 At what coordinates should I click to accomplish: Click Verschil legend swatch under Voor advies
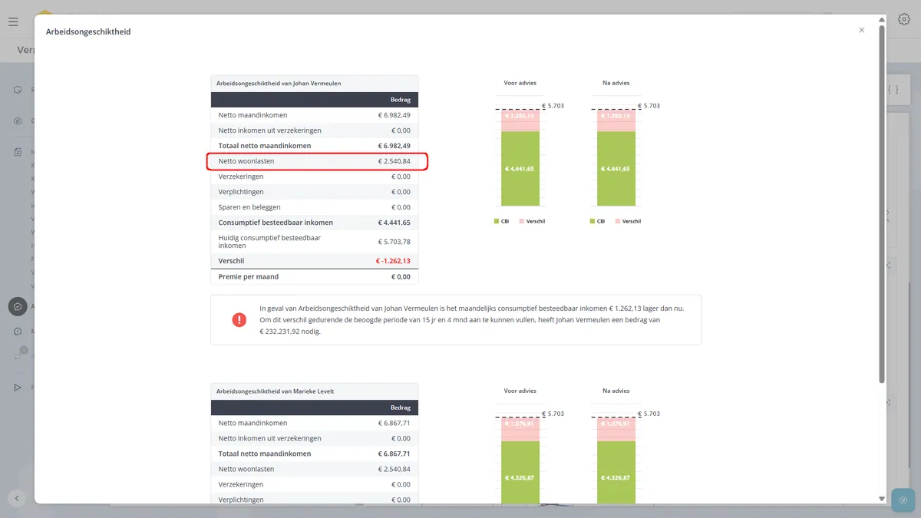pyautogui.click(x=521, y=221)
